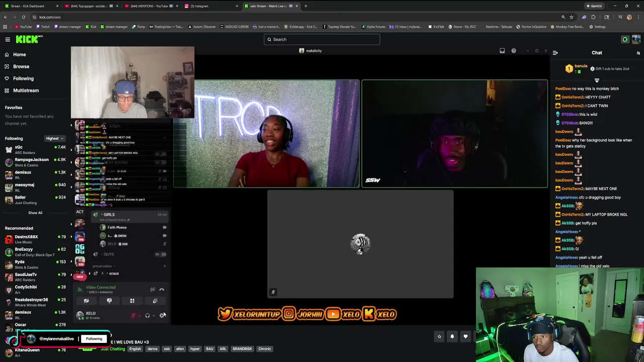Toggle Discord camera off button

[87, 301]
